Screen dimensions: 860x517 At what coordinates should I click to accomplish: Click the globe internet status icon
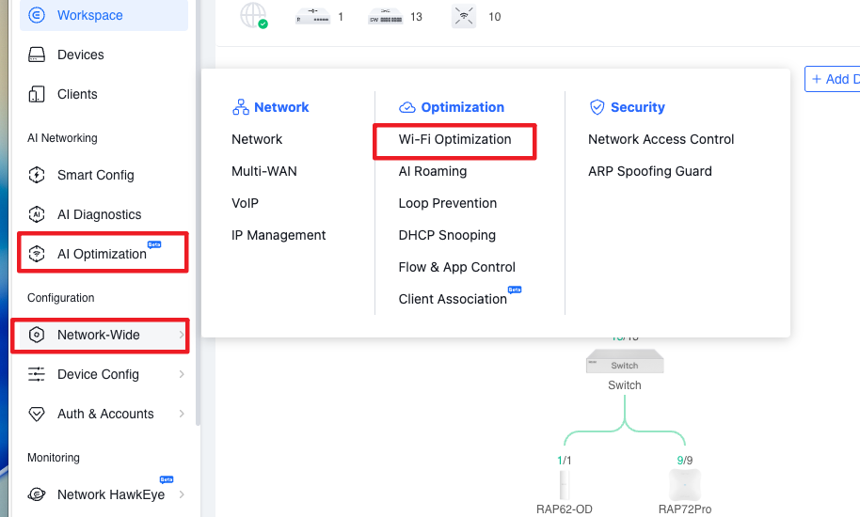point(253,16)
